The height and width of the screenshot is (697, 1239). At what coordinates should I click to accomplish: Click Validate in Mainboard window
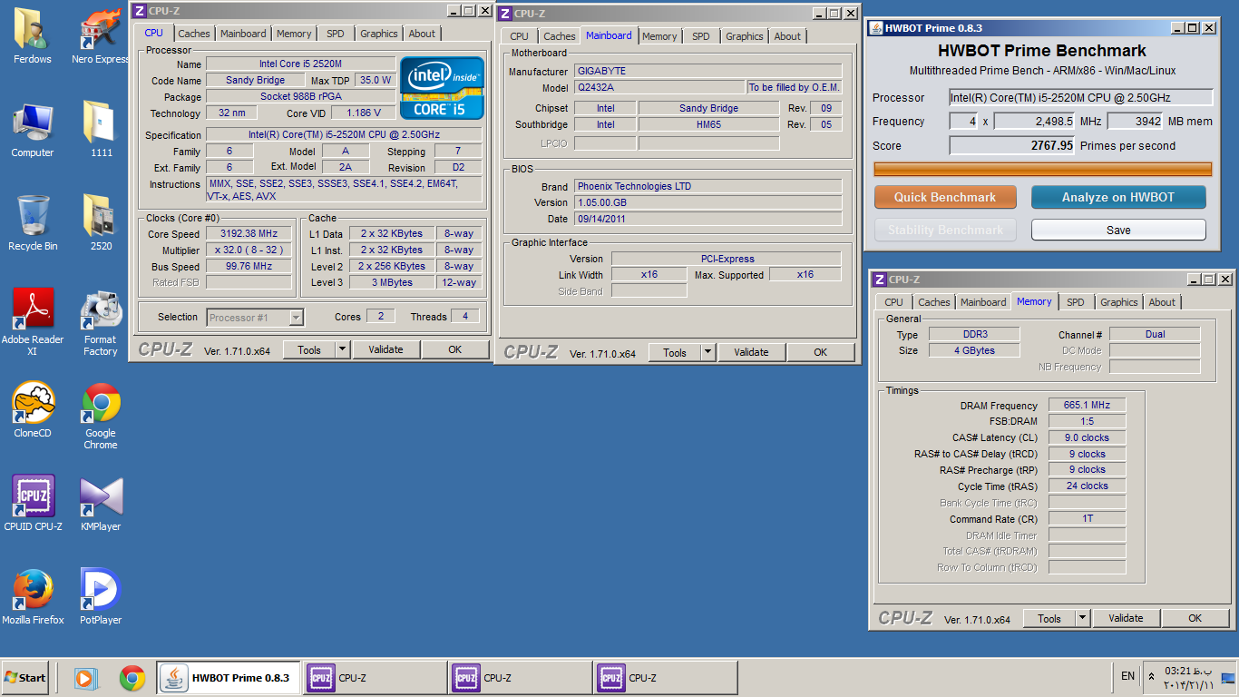tap(752, 353)
